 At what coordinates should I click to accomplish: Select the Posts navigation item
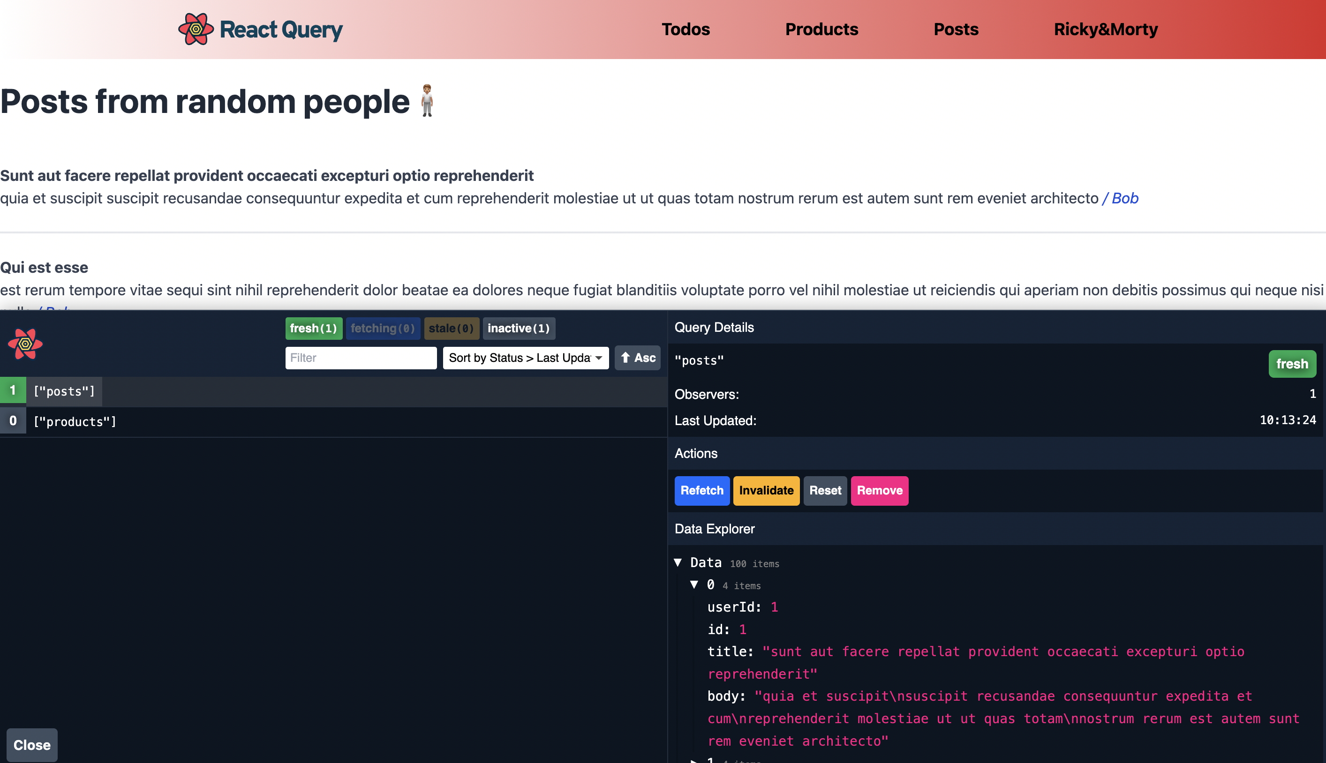(956, 30)
